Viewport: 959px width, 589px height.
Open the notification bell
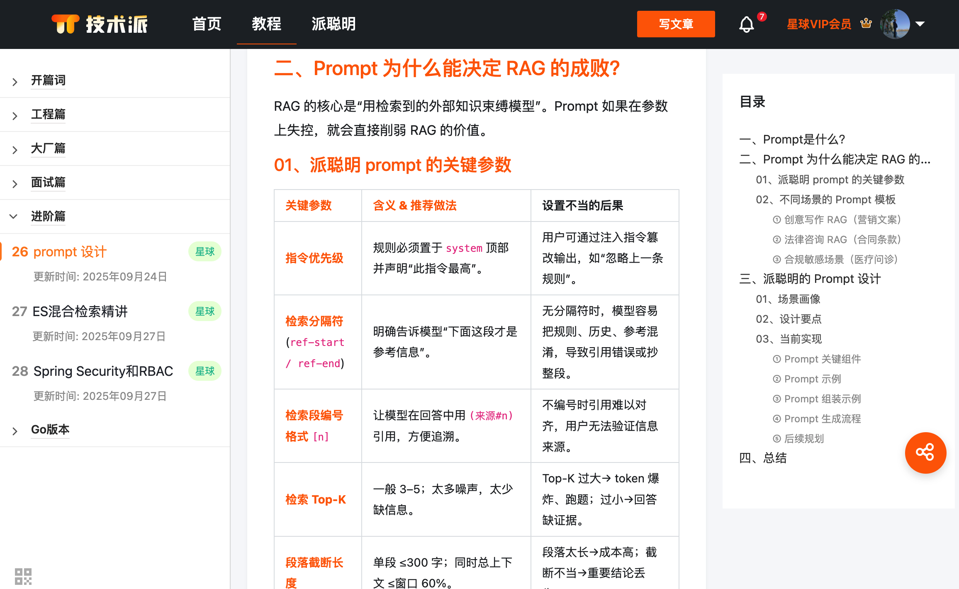click(746, 24)
